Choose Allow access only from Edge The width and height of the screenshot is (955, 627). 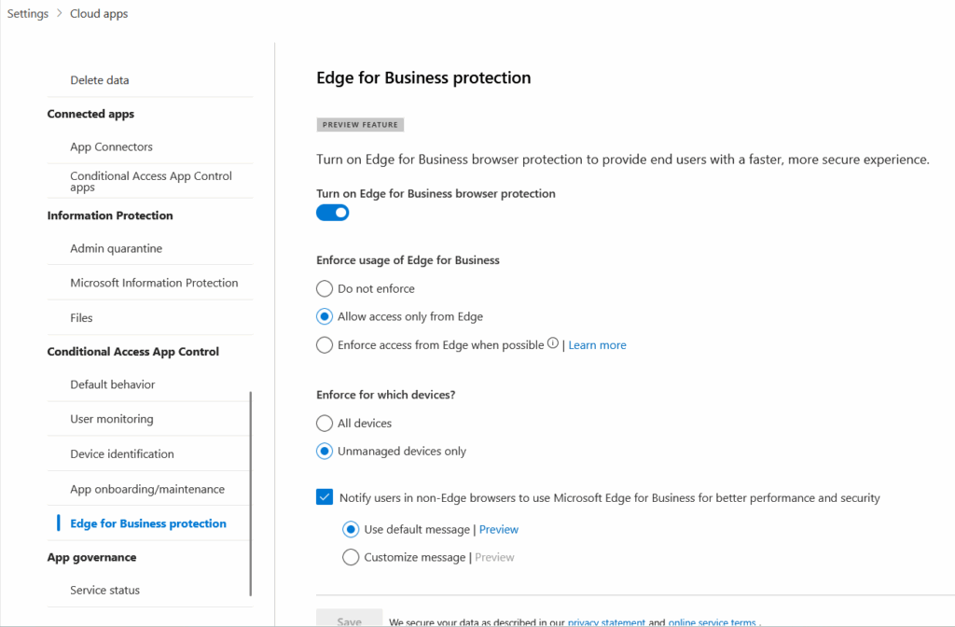click(325, 317)
